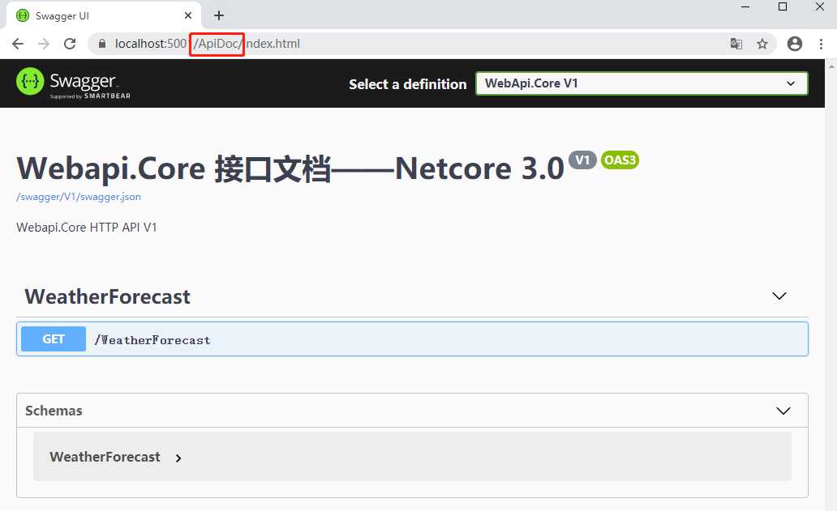Viewport: 837px width, 511px height.
Task: Click the Schemas section header
Action: click(412, 411)
